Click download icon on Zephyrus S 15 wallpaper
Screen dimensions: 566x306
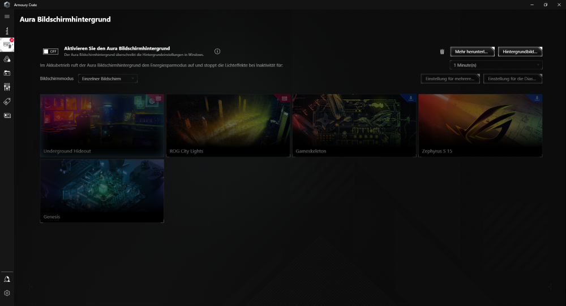[537, 98]
